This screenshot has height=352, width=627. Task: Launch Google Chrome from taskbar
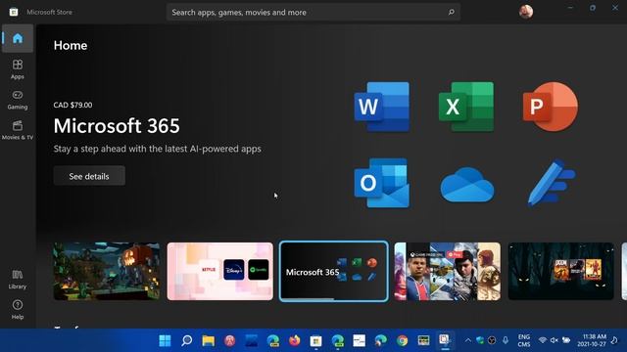coord(403,340)
